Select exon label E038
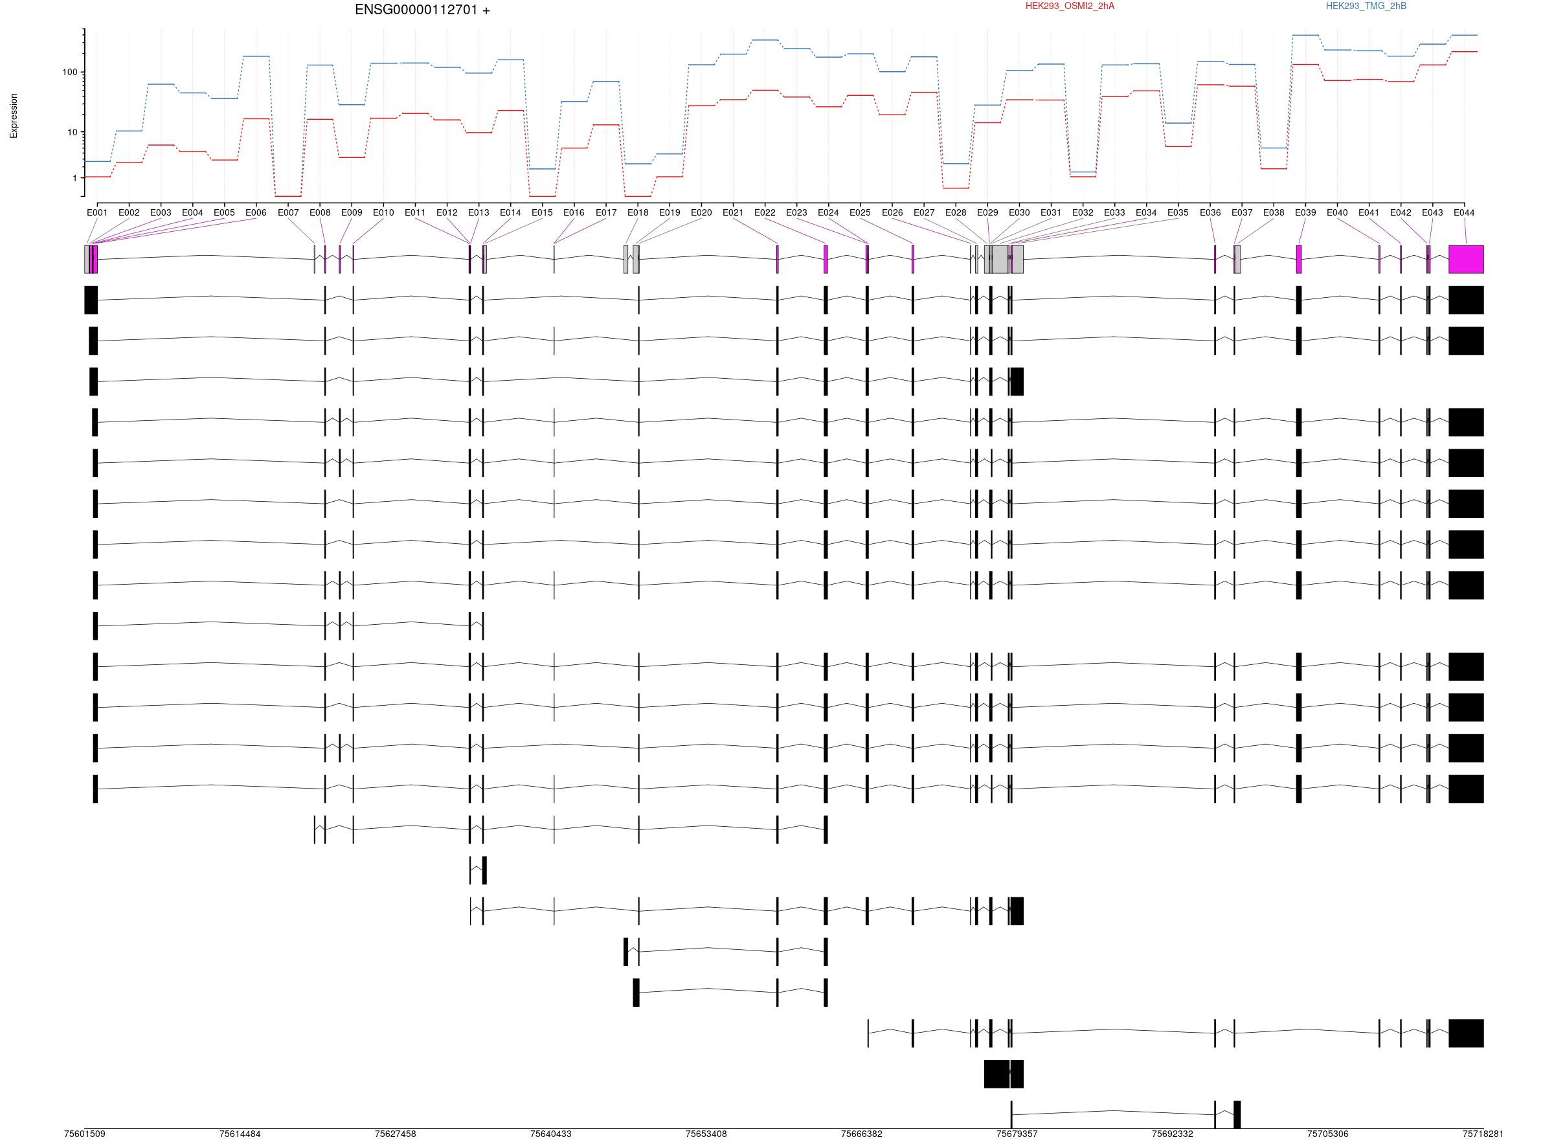 click(1274, 213)
